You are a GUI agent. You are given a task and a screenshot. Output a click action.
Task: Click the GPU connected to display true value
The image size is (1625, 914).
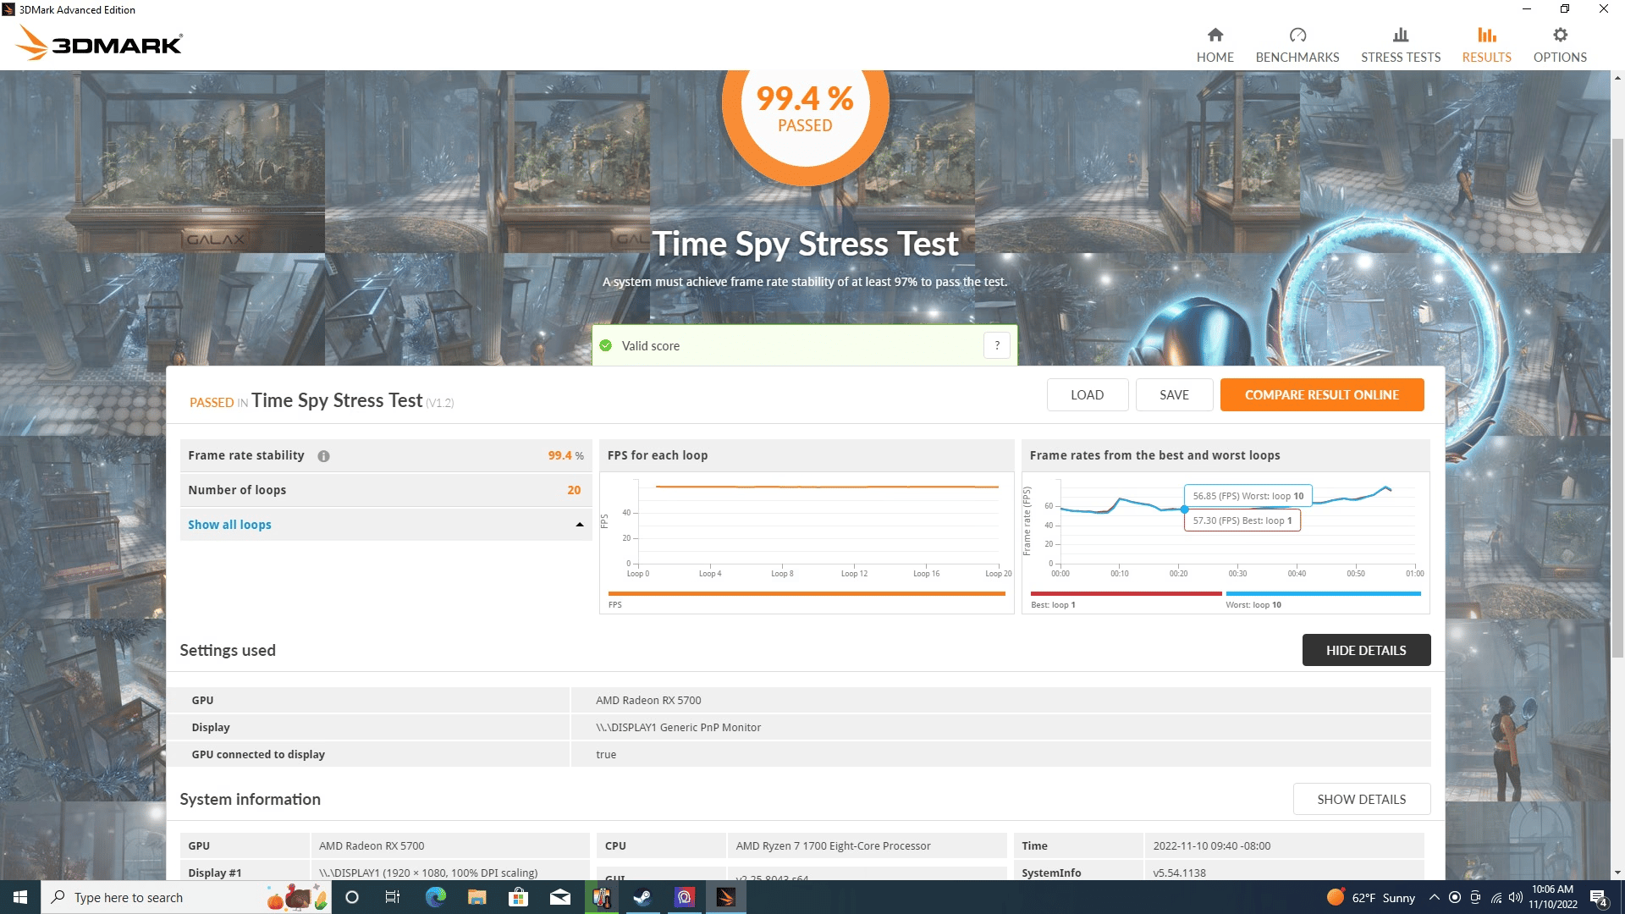point(606,754)
